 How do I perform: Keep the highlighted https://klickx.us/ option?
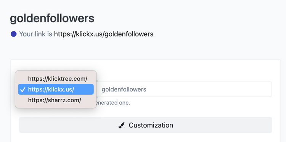coord(56,89)
